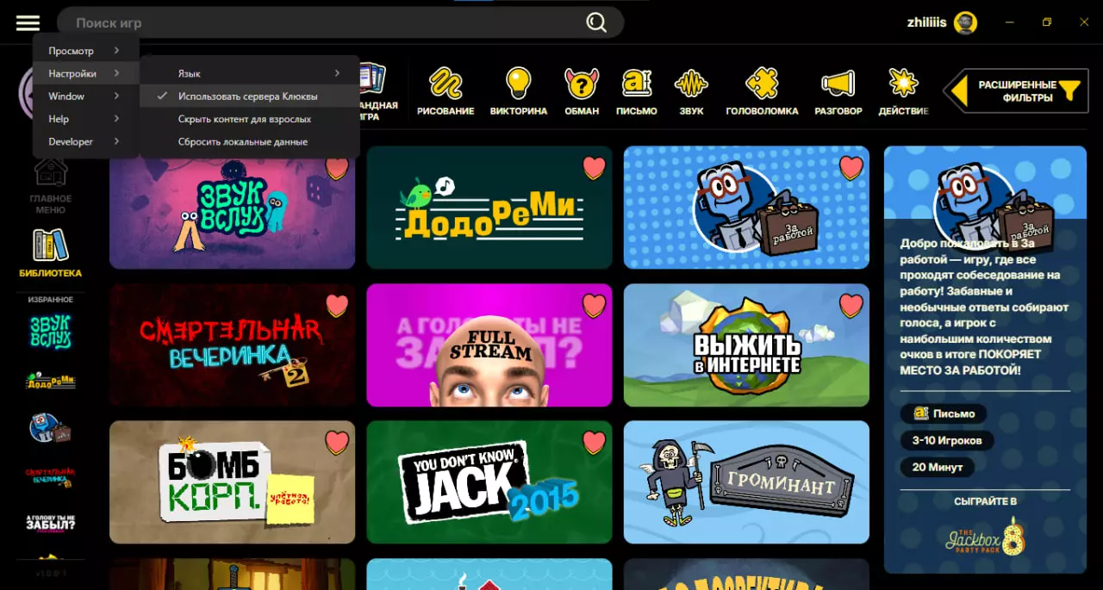The width and height of the screenshot is (1103, 590).
Task: Filter games by Письмо category
Action: [637, 91]
